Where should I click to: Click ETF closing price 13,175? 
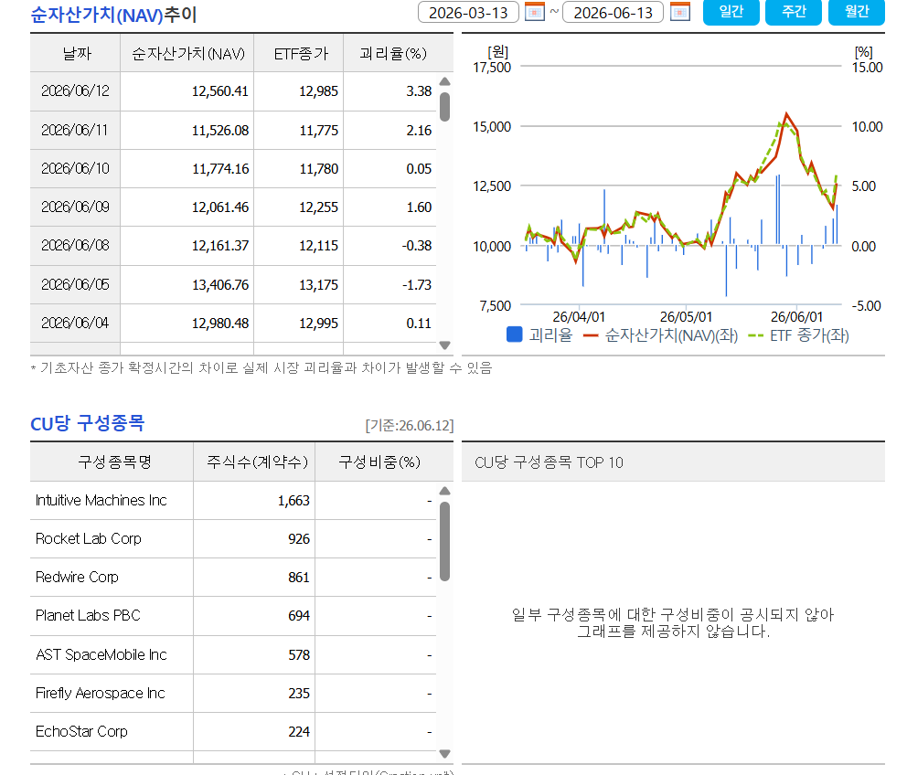click(319, 284)
